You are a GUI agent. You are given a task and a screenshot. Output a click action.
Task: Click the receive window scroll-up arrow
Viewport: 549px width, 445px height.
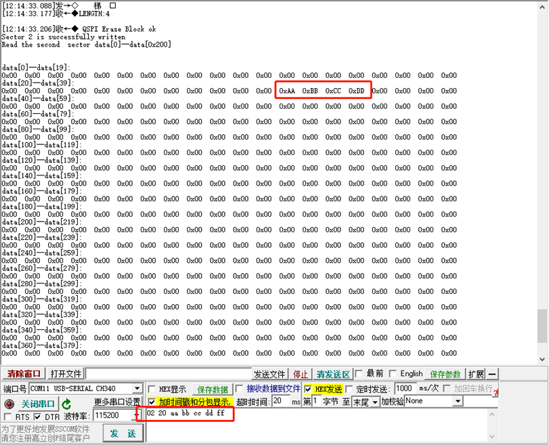[542, 7]
